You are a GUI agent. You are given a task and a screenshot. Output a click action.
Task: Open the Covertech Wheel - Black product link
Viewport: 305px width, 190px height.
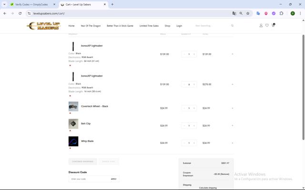pyautogui.click(x=94, y=106)
